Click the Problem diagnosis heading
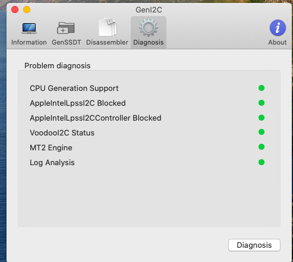Screen dimensions: 293x262 (57, 66)
